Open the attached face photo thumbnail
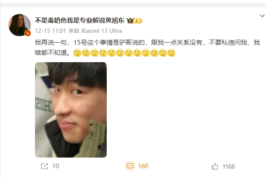This screenshot has height=178, width=266. (71, 110)
